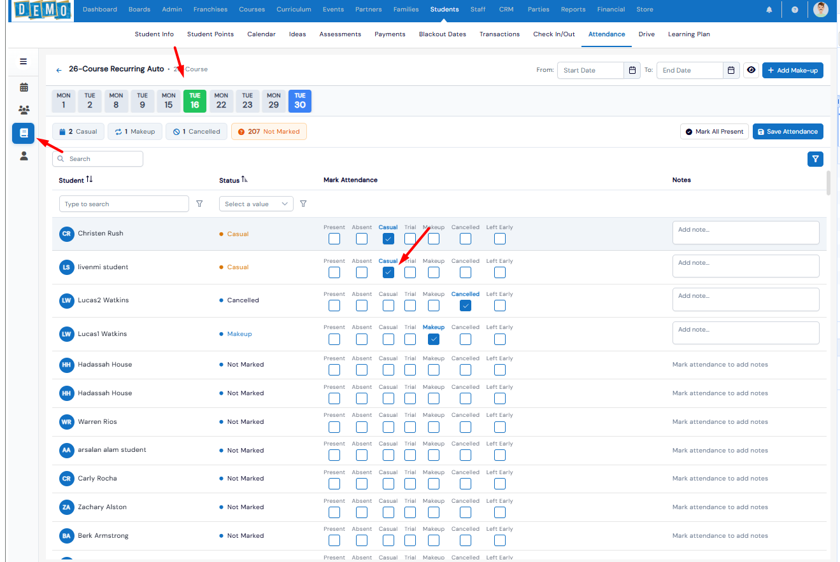Open the help question mark icon

tap(795, 10)
